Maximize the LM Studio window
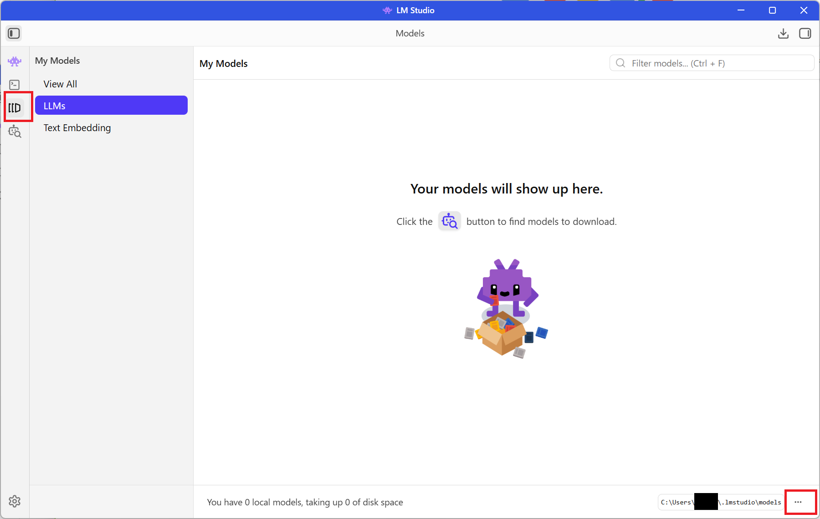 pos(772,10)
